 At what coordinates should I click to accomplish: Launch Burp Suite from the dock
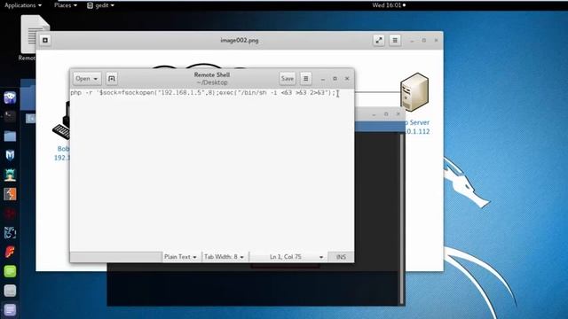point(10,194)
